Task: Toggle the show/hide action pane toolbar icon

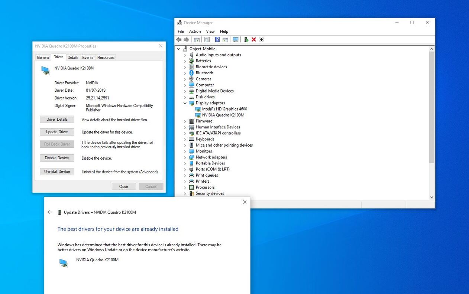Action: pos(225,40)
